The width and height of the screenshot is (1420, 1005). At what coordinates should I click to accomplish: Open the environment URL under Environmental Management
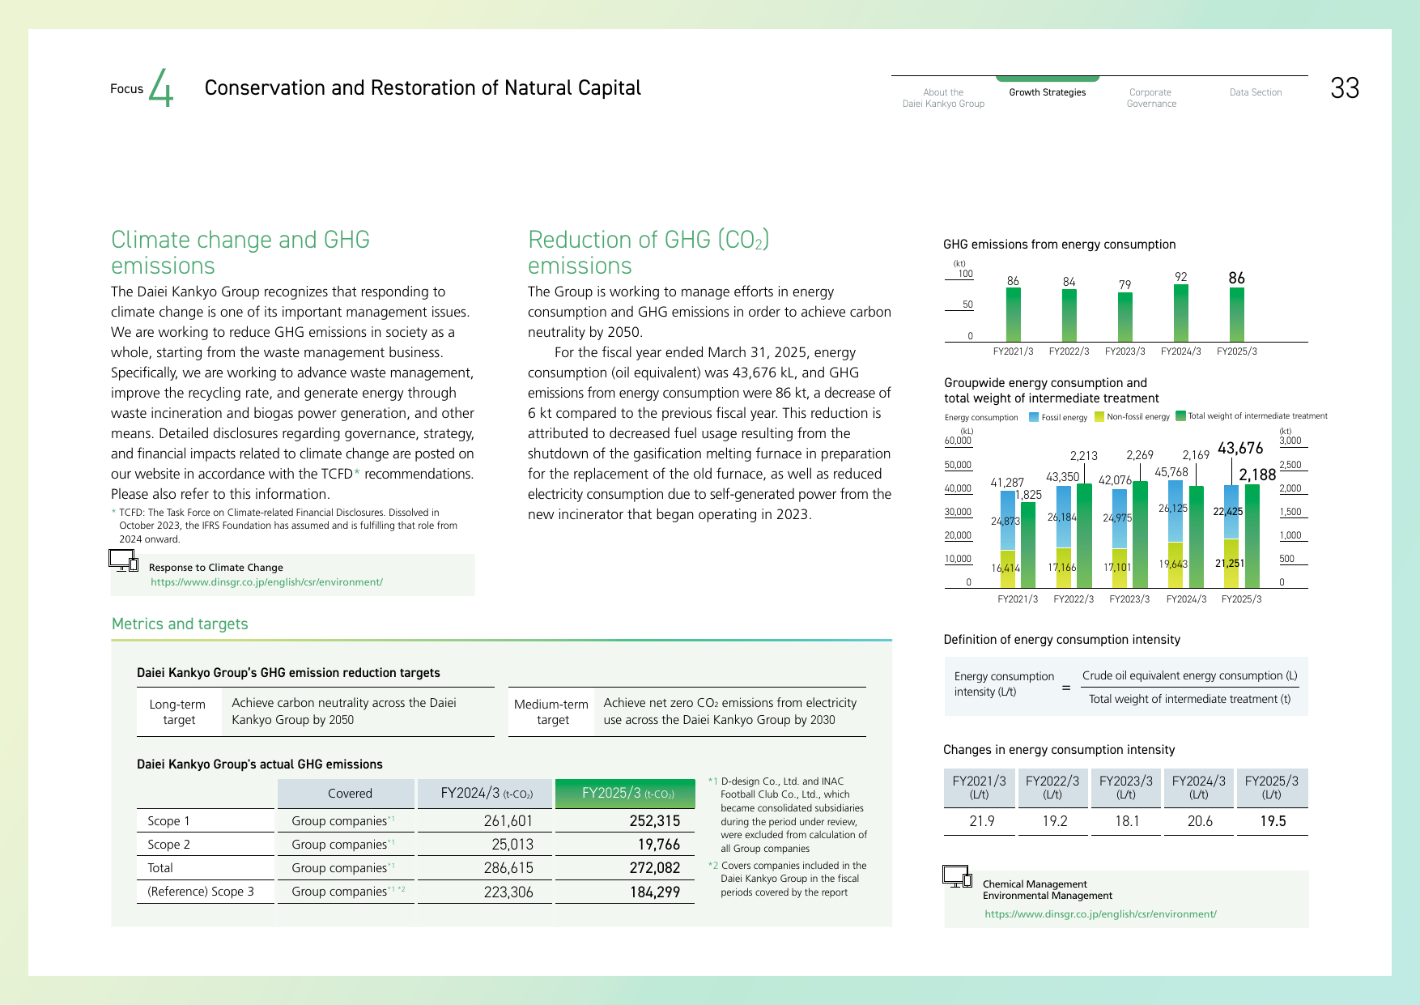point(1100,914)
